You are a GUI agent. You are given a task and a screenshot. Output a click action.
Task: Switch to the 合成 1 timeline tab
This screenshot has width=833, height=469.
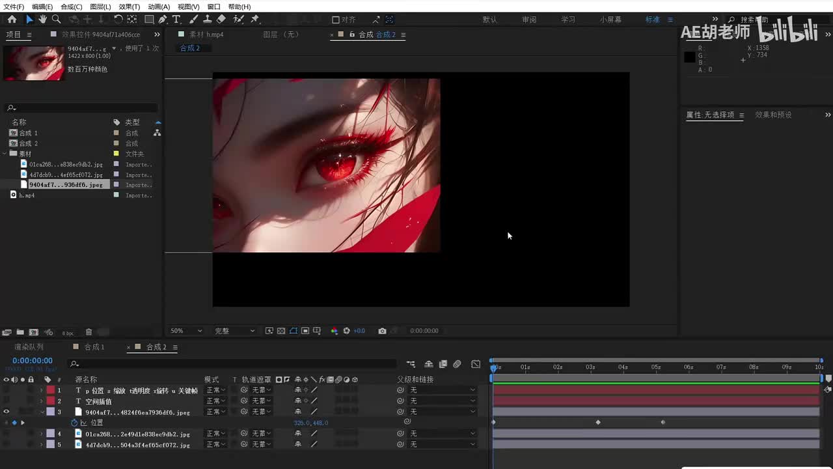point(94,347)
